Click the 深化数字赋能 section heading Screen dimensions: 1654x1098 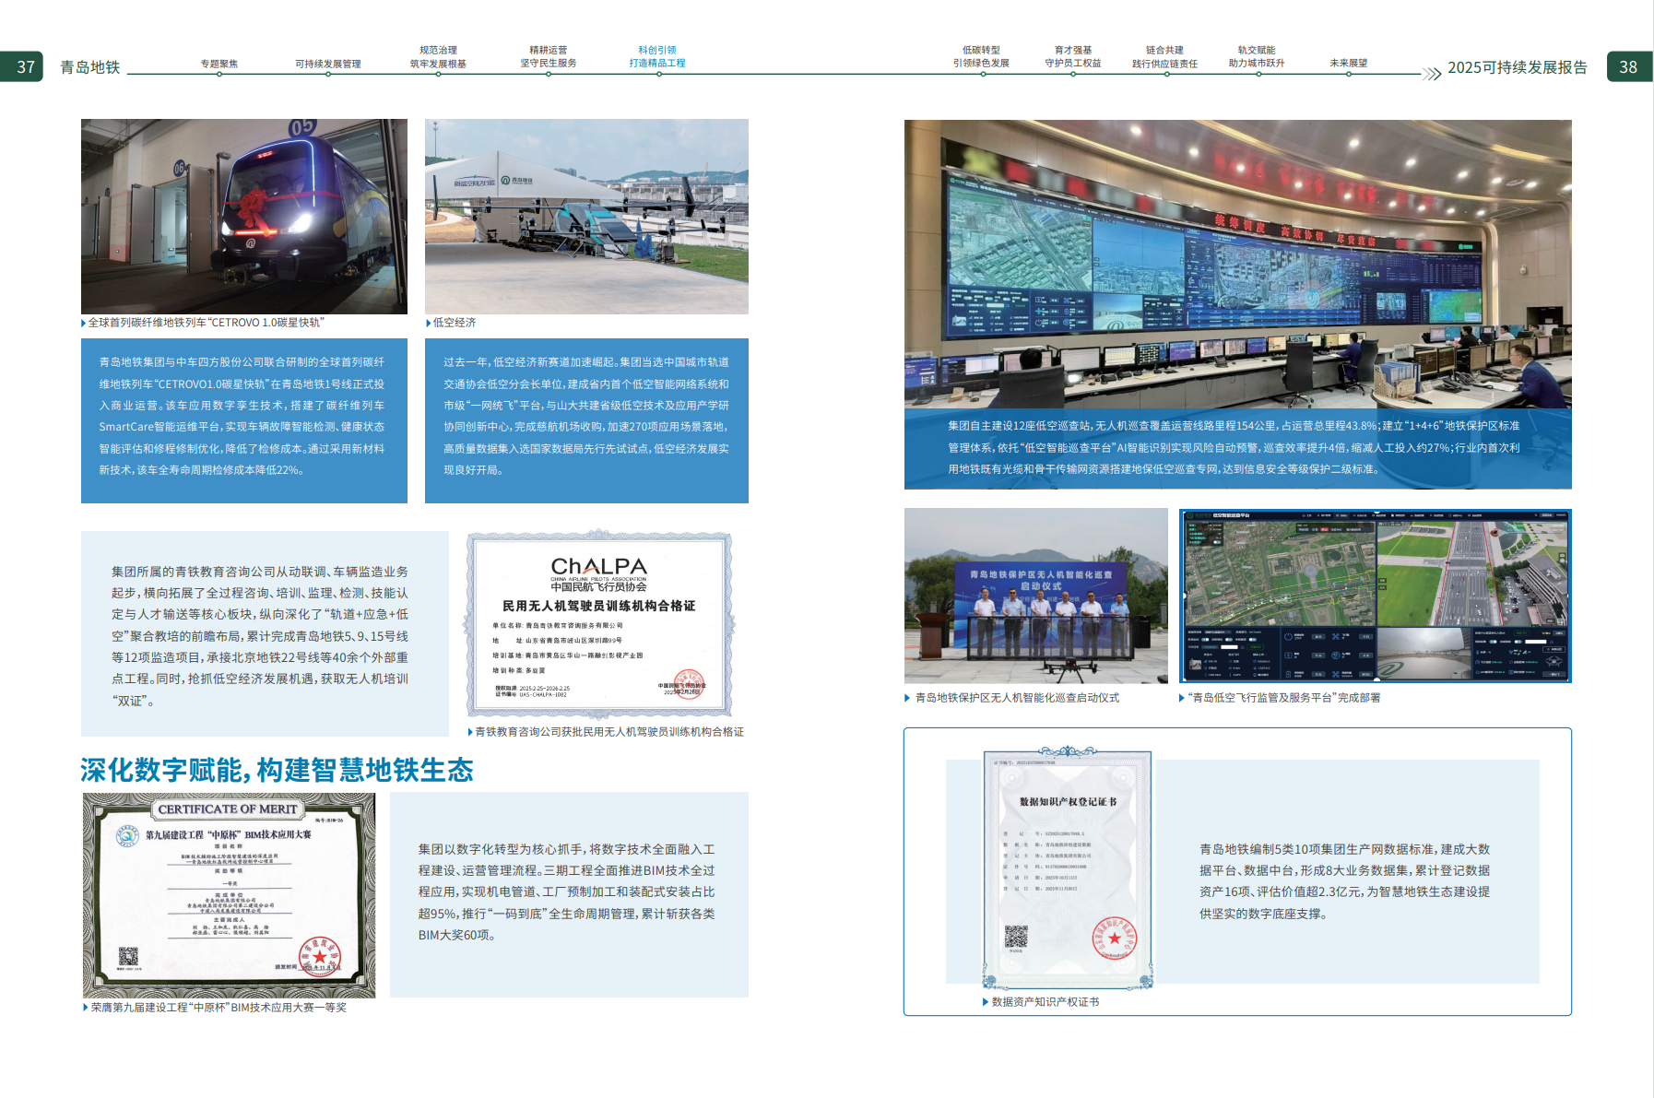(277, 770)
